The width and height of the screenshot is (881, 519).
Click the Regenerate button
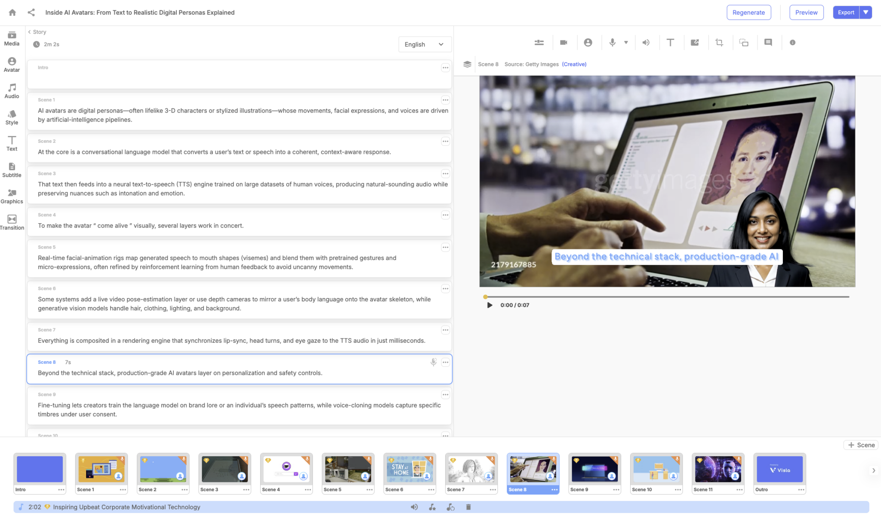[749, 12]
